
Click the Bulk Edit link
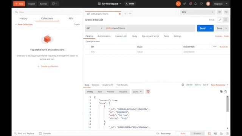tap(223, 47)
